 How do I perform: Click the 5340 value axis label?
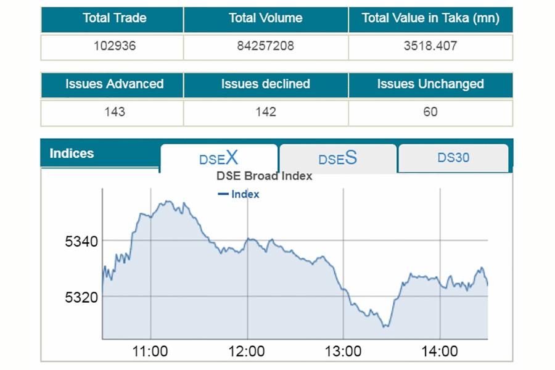(81, 240)
